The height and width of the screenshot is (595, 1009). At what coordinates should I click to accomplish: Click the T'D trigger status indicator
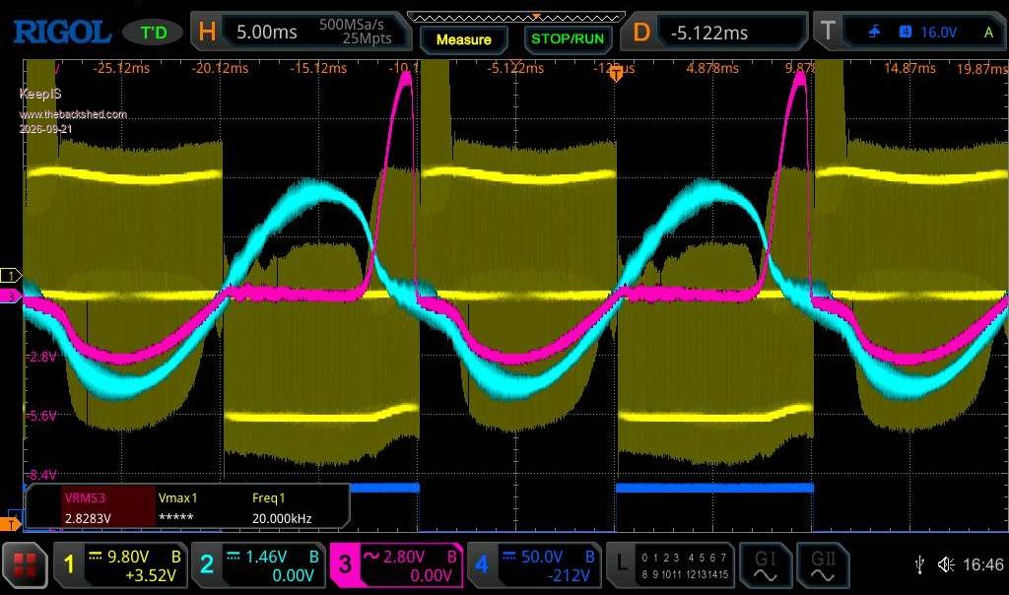coord(153,33)
